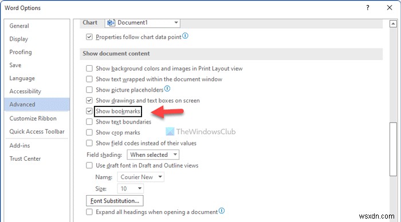Open the Accessibility options category
Viewport: 401px width, 222px height.
point(37,91)
